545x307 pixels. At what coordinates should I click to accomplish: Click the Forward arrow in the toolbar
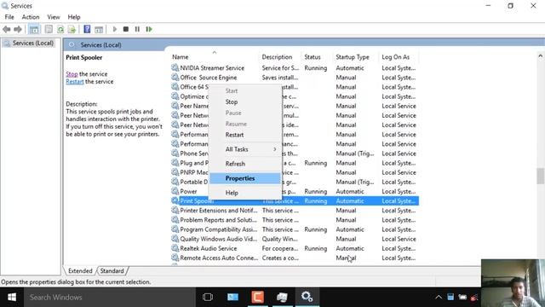[x=18, y=30]
